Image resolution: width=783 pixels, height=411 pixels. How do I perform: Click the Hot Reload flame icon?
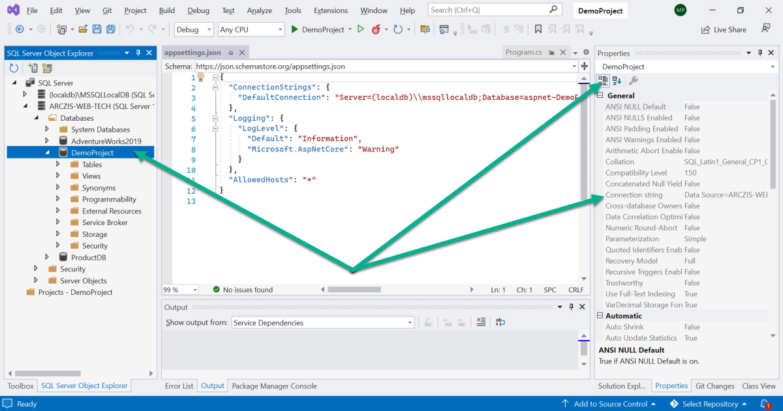(376, 29)
